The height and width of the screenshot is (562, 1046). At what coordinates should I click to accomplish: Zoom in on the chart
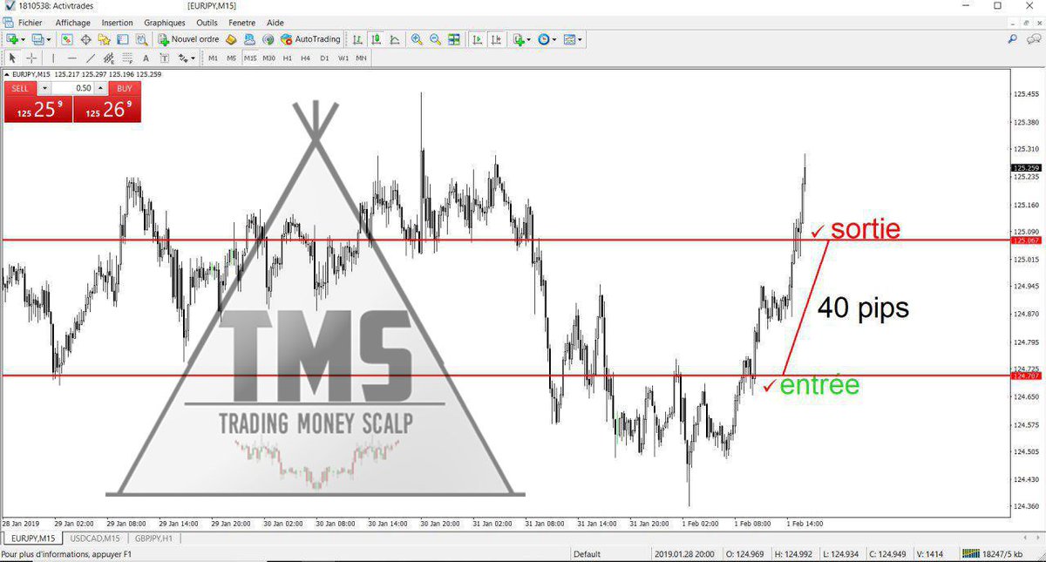[416, 39]
